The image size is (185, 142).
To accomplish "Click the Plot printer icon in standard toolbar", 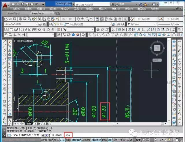I will pyautogui.click(x=21, y=19).
